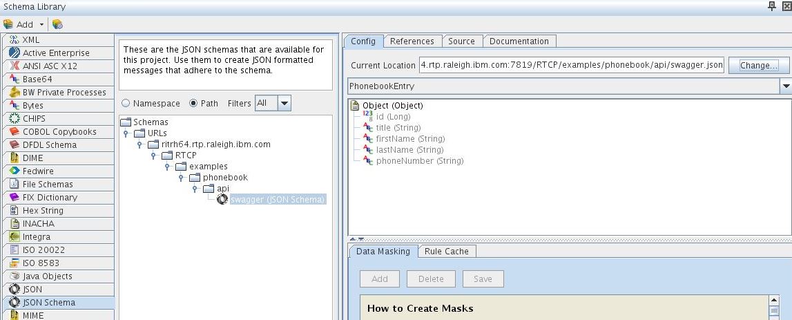
Task: Click the schema rebuild icon beside Add
Action: 57,24
